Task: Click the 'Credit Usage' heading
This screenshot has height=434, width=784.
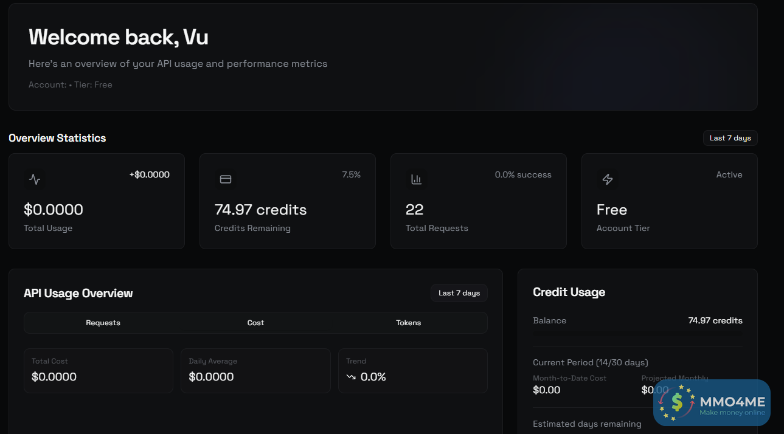Action: (569, 292)
